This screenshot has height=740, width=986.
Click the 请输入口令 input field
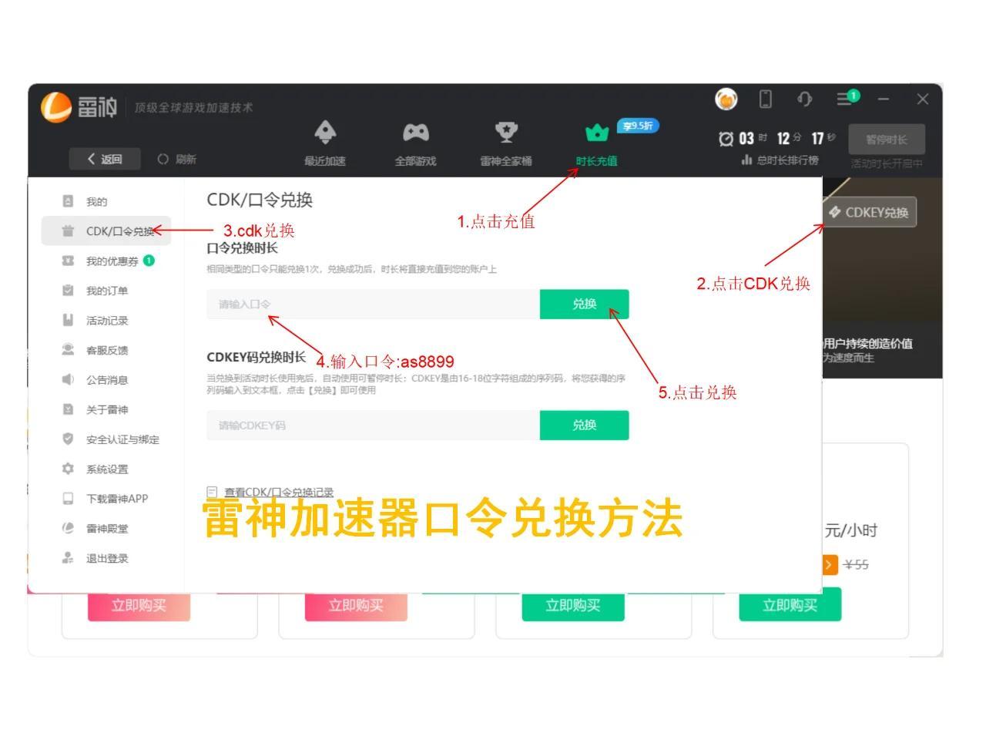tap(370, 304)
